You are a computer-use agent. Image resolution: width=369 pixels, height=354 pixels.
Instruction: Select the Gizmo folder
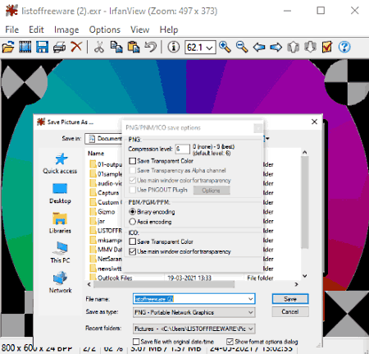coord(102,212)
